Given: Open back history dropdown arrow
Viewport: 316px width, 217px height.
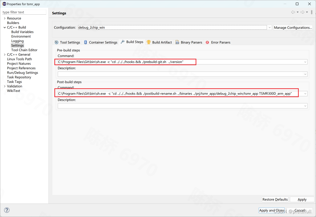Looking at the screenshot, I should [298, 12].
